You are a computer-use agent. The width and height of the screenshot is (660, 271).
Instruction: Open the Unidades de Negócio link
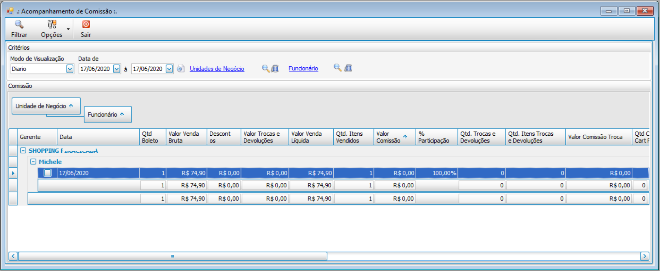(217, 69)
